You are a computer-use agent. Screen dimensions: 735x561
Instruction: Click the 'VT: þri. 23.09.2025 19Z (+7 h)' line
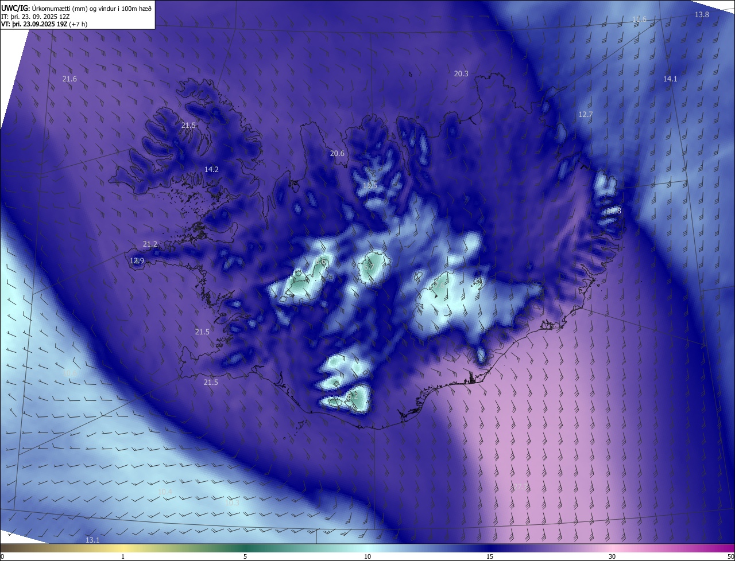44,24
